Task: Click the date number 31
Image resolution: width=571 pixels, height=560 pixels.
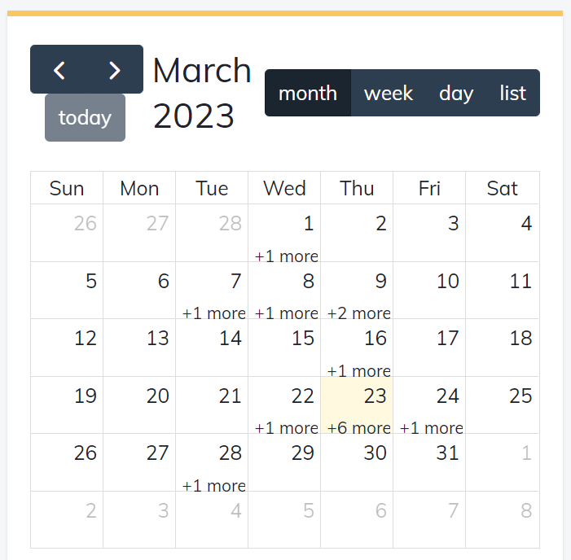Action: [447, 453]
